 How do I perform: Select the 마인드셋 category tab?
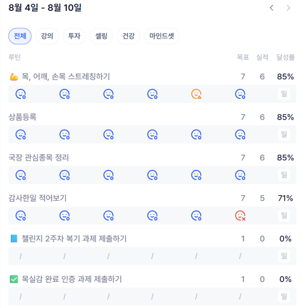[x=161, y=36]
